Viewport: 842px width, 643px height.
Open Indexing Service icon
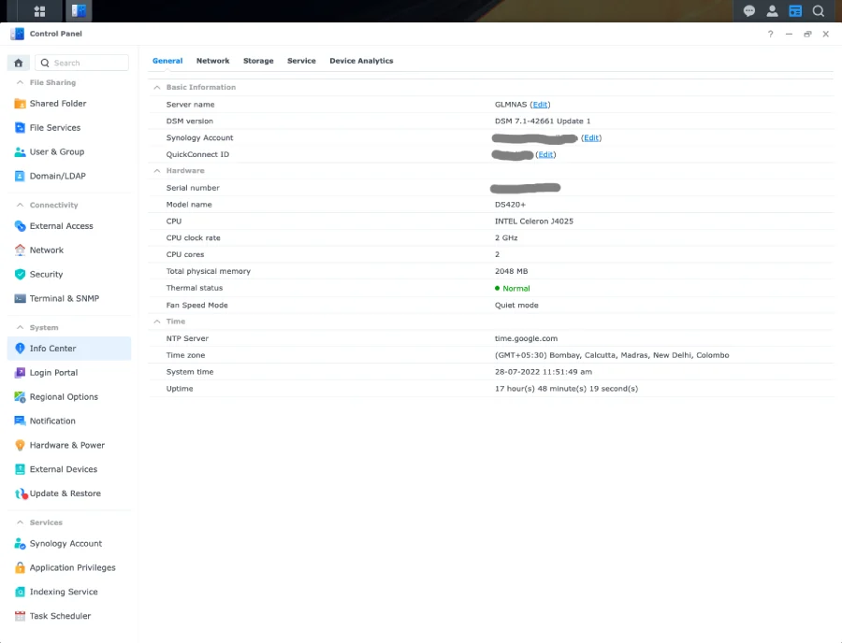pos(20,592)
